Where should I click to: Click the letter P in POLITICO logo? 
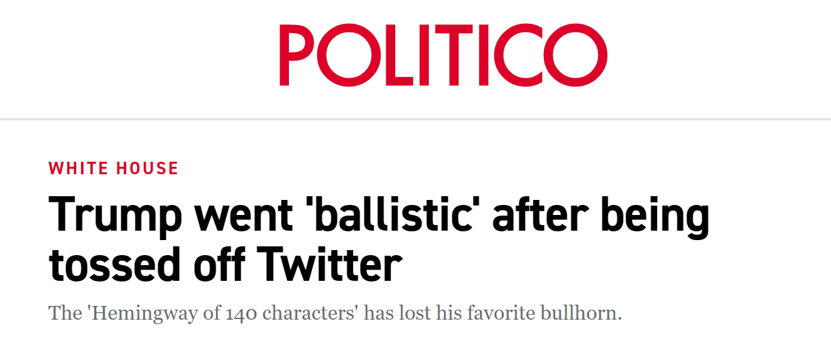(296, 55)
